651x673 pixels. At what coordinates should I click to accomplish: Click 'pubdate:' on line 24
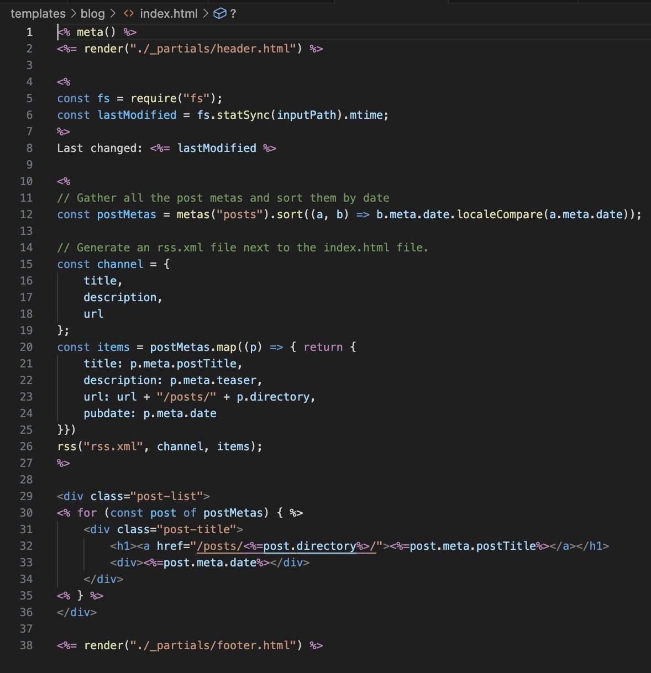110,413
